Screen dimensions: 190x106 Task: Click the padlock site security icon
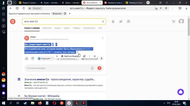(x=30, y=8)
